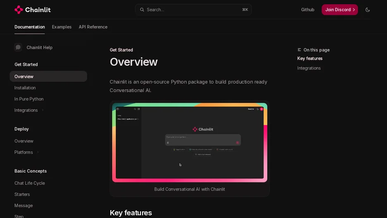
Task: Expand the Platforms sidebar chevron
Action: [x=38, y=152]
